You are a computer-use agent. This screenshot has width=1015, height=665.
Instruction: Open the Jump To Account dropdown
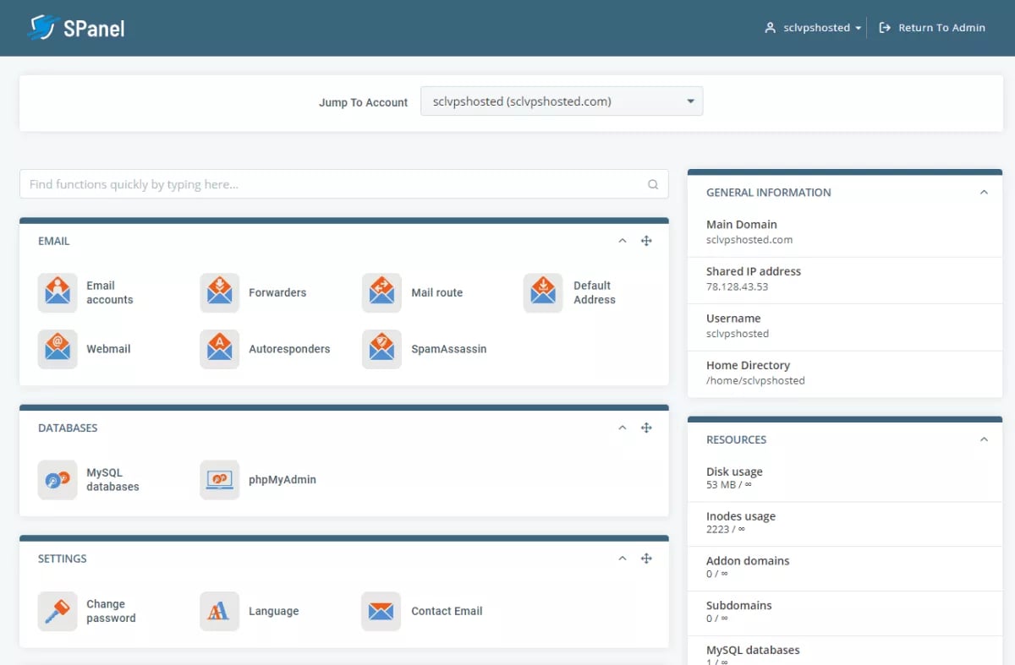tap(561, 101)
